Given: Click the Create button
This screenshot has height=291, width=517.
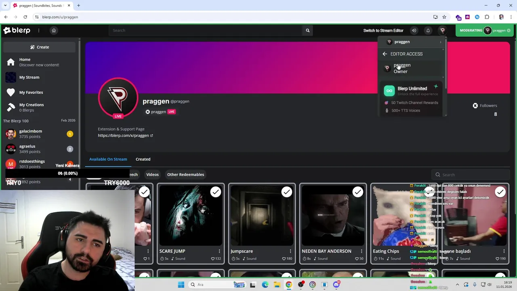Looking at the screenshot, I should (39, 47).
